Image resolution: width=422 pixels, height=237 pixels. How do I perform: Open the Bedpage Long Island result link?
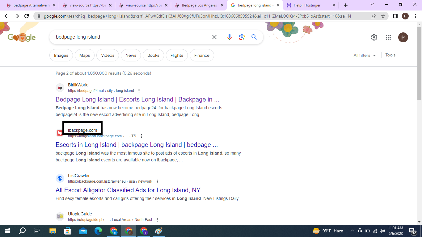137,99
